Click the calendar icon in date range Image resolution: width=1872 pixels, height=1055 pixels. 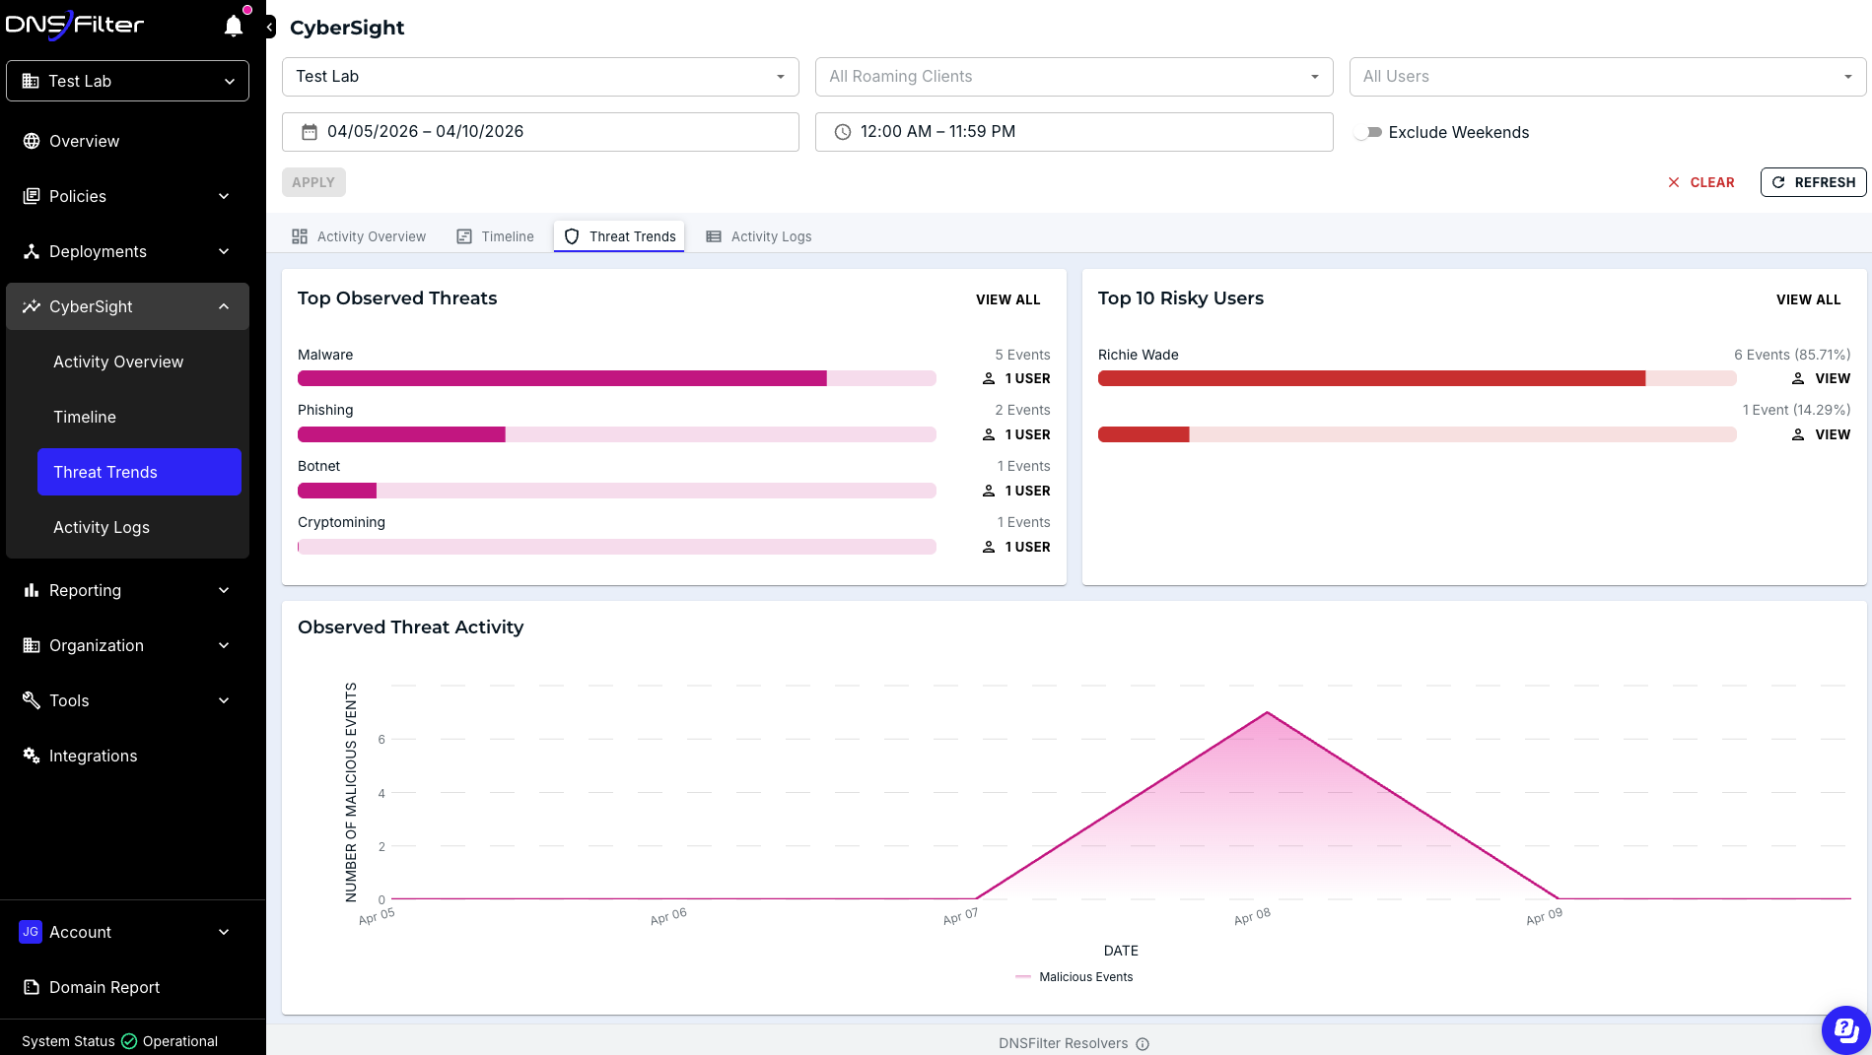[x=310, y=132]
